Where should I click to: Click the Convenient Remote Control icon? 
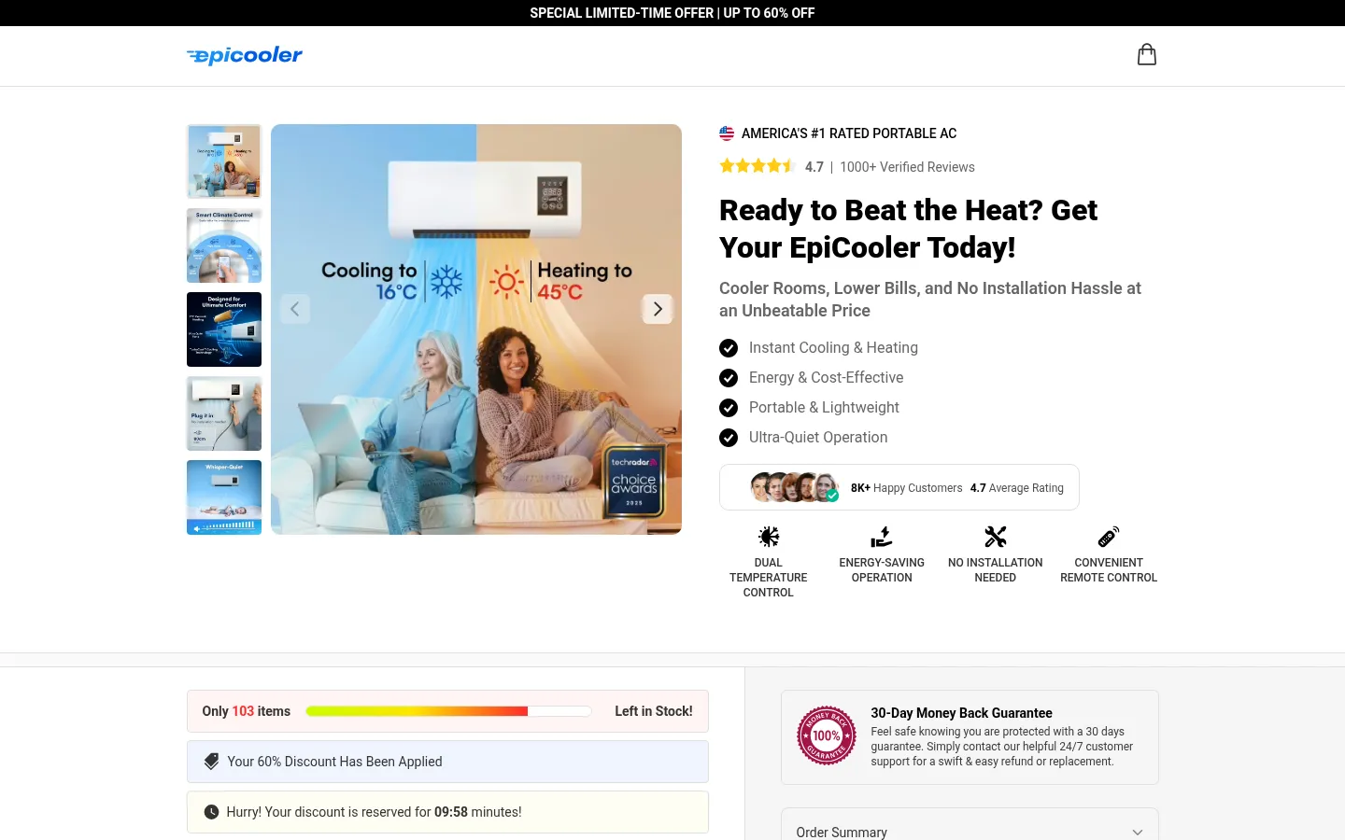1109,537
